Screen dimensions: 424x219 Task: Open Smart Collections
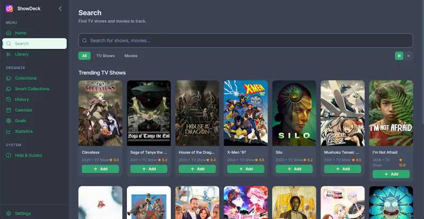34,89
